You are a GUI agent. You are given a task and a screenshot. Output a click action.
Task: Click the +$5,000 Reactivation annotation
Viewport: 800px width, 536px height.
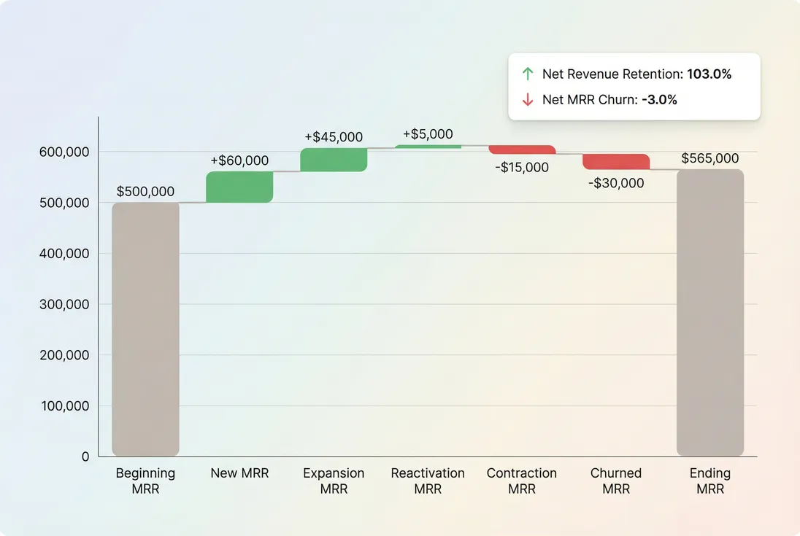[428, 134]
